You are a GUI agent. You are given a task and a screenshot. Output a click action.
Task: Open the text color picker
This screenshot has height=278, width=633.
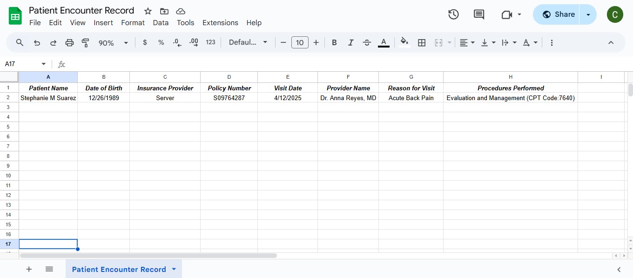384,42
